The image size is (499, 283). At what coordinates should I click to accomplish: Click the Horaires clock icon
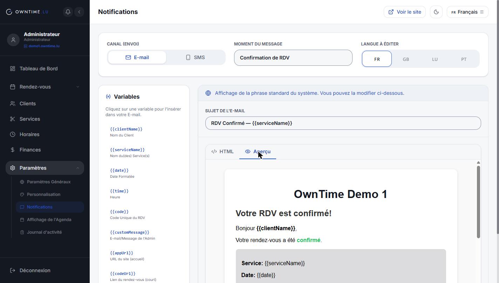pyautogui.click(x=13, y=134)
